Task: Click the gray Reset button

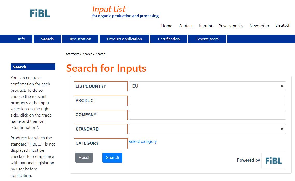Action: (84, 157)
